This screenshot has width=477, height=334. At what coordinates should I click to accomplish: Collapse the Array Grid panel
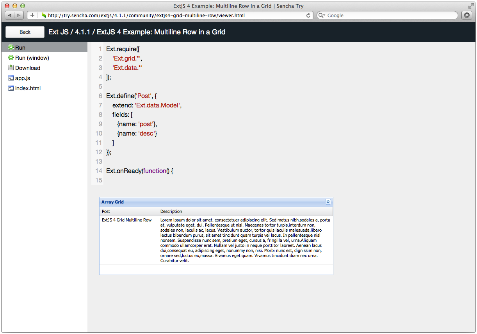tap(328, 202)
